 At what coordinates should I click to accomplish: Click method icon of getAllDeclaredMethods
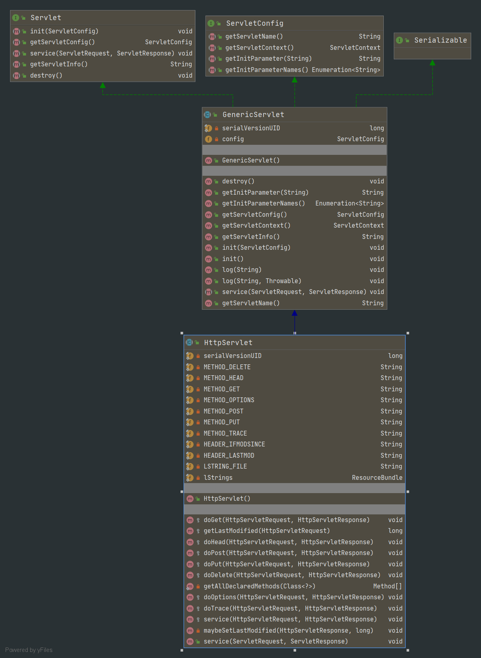pyautogui.click(x=190, y=586)
